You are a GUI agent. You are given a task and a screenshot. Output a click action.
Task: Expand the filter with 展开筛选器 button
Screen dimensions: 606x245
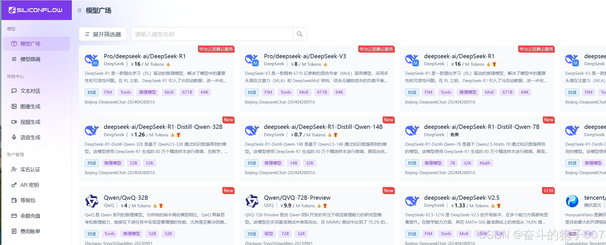point(103,34)
